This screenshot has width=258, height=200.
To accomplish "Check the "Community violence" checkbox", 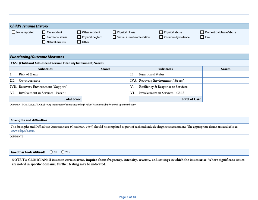I will tap(161, 37).
